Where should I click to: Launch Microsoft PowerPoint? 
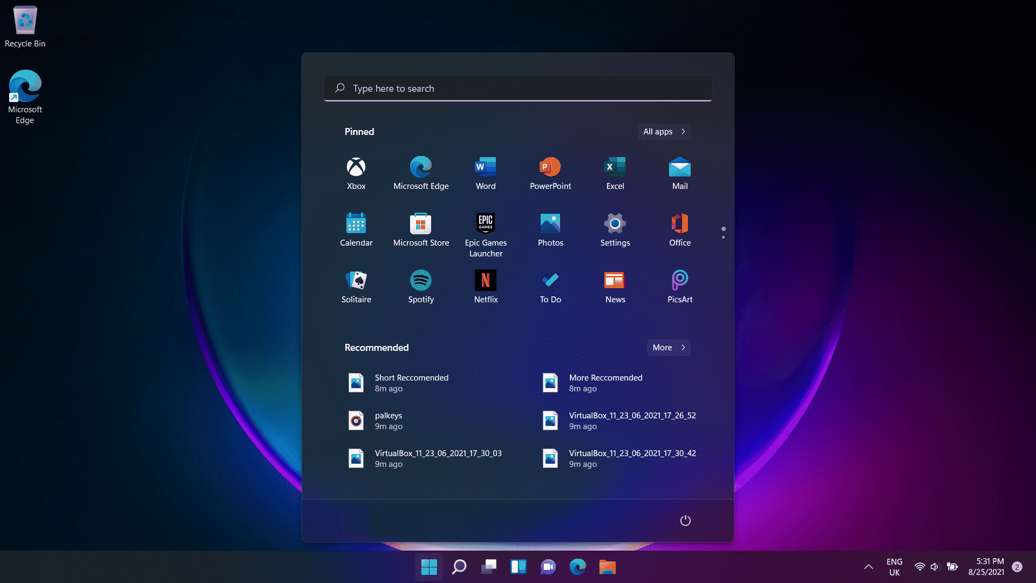click(x=550, y=172)
